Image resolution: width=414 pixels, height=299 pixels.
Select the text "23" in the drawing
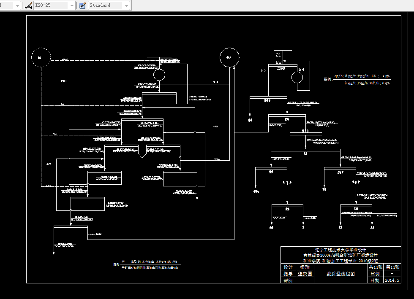coord(264,70)
